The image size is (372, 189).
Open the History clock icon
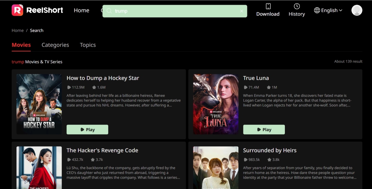[x=297, y=6]
